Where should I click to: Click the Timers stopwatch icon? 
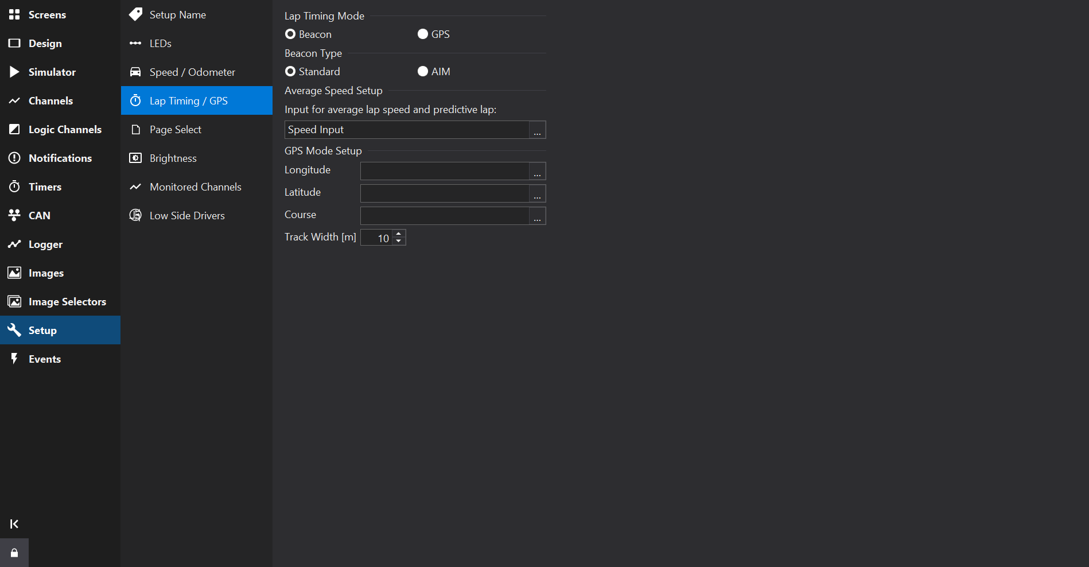tap(14, 187)
